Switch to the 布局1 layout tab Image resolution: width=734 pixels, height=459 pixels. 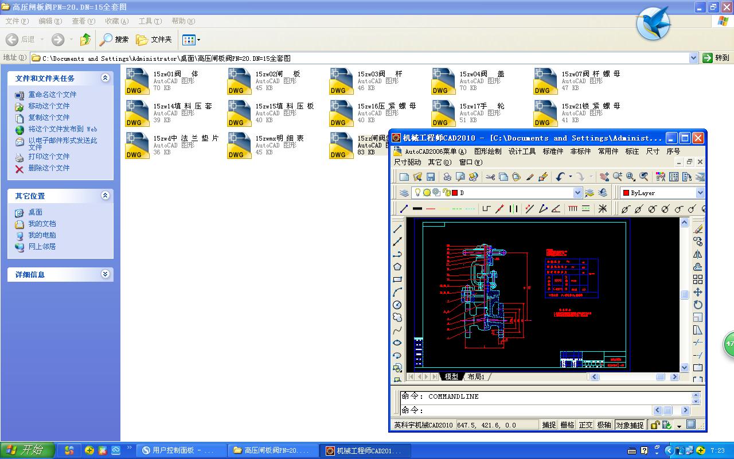point(476,377)
